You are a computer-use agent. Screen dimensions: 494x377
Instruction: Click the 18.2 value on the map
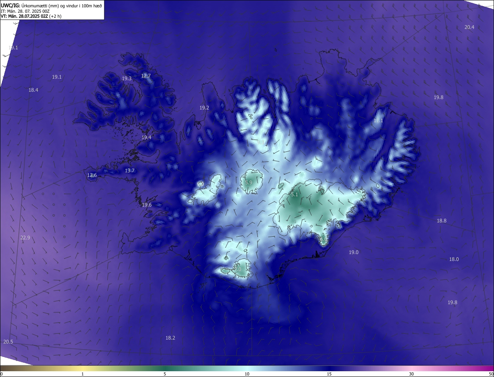[x=170, y=338]
